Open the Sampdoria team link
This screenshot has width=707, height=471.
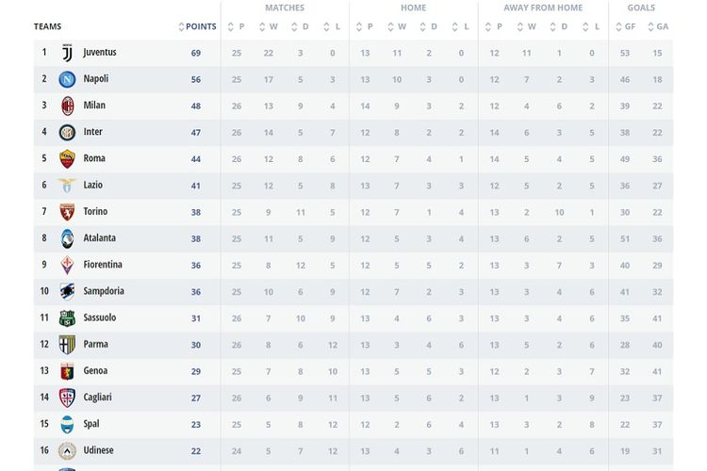coord(104,291)
